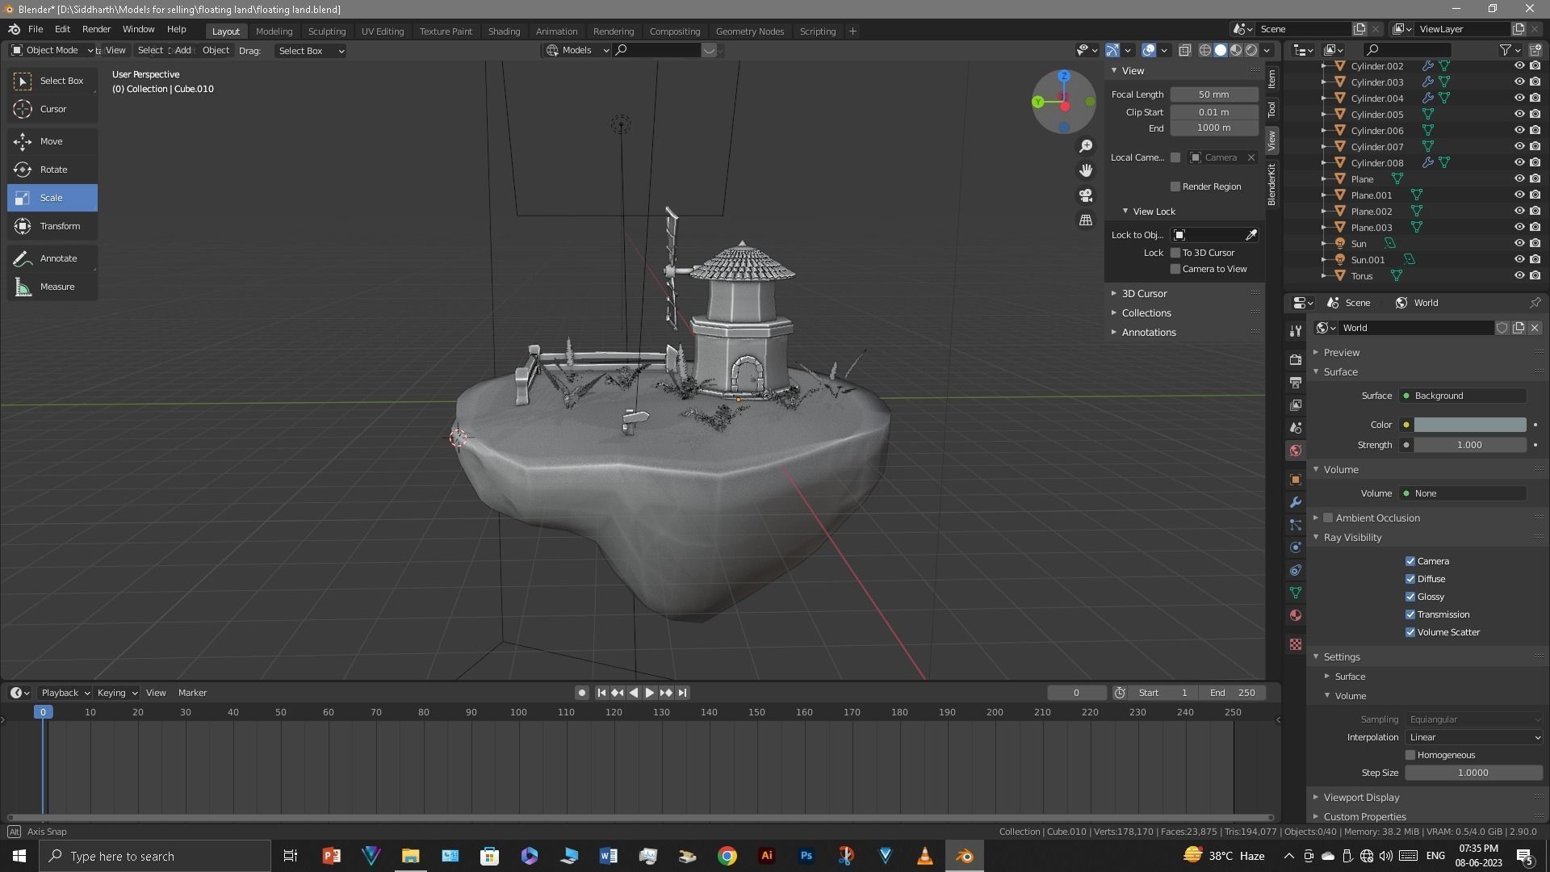The height and width of the screenshot is (872, 1550).
Task: Open the File menu
Action: pyautogui.click(x=36, y=29)
